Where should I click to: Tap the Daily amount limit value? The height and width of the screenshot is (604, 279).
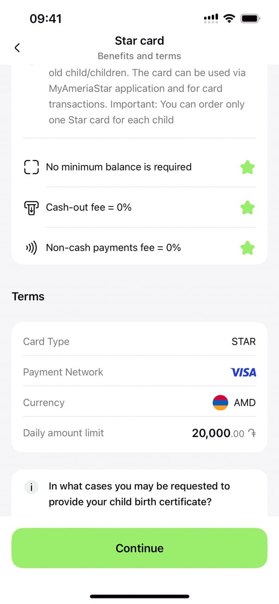click(x=223, y=433)
